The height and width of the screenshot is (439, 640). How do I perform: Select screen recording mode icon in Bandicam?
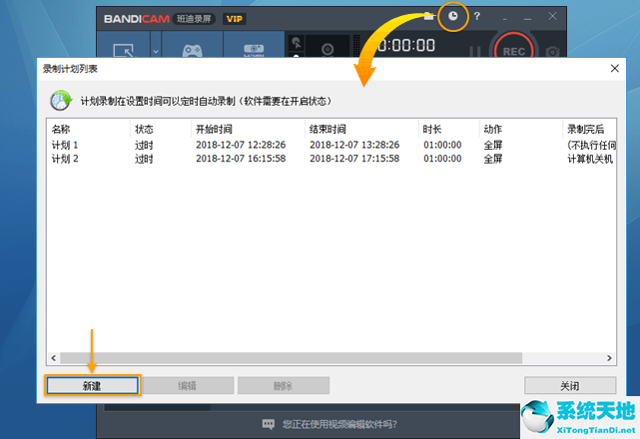[x=123, y=51]
